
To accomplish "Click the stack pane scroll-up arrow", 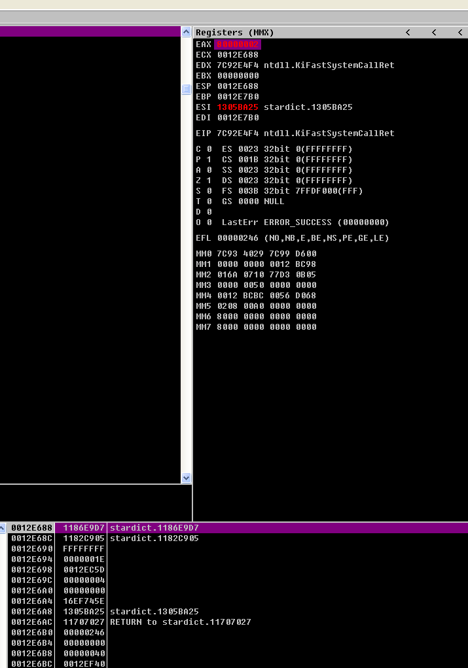I will (3, 528).
